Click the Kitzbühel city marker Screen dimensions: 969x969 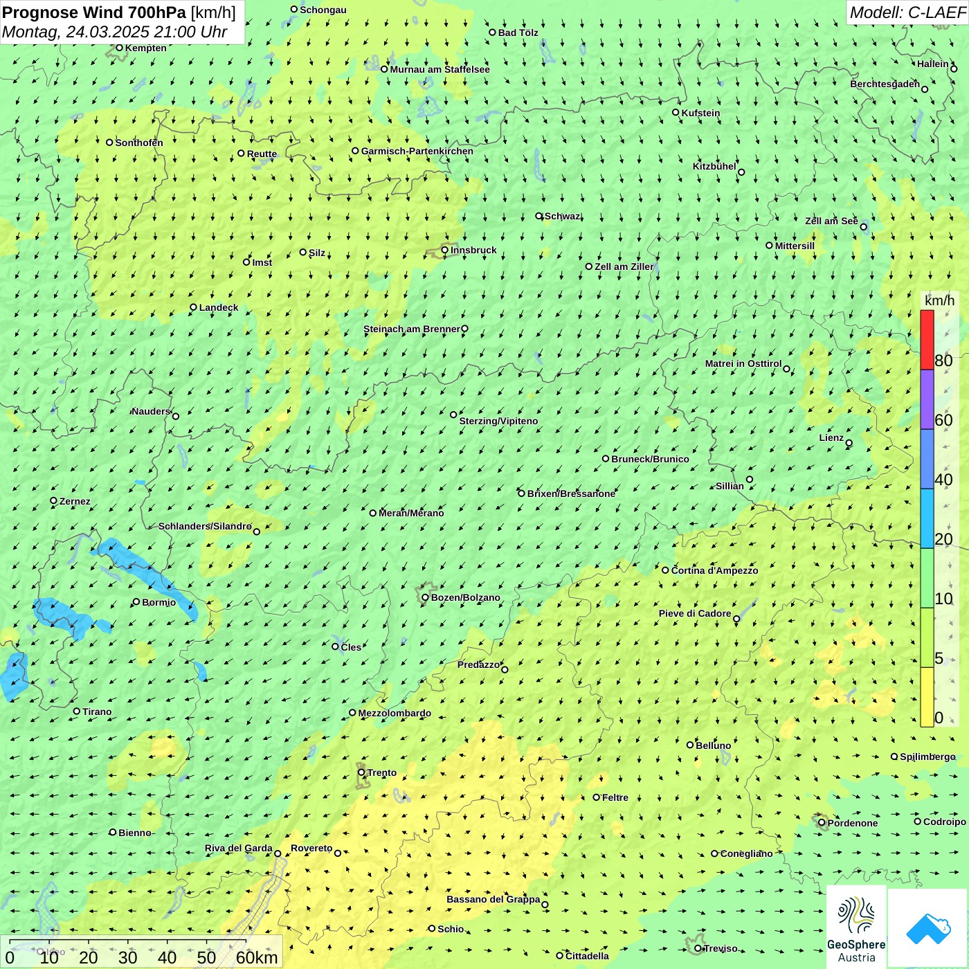click(741, 172)
